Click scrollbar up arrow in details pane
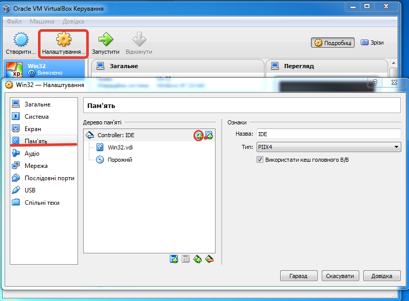409x301 pixels. coord(394,63)
